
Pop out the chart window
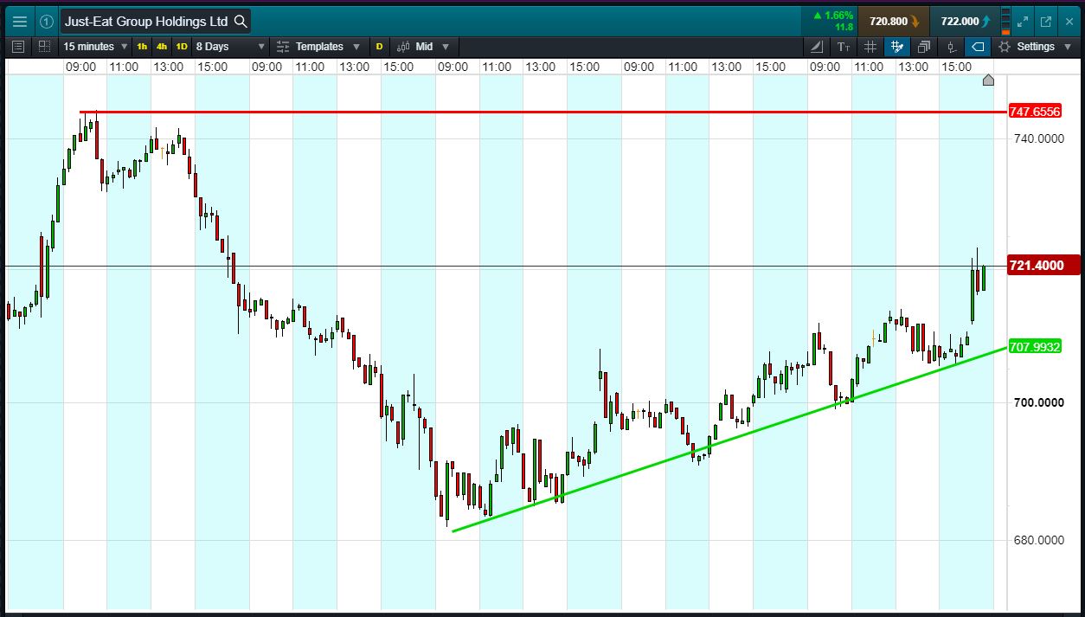pos(1045,21)
